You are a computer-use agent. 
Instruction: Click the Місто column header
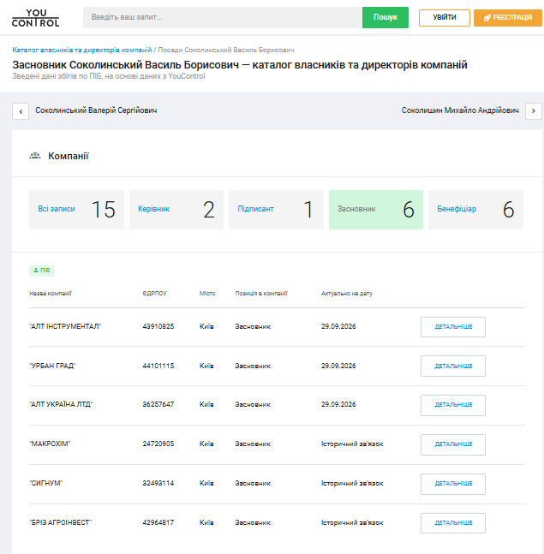pyautogui.click(x=207, y=293)
